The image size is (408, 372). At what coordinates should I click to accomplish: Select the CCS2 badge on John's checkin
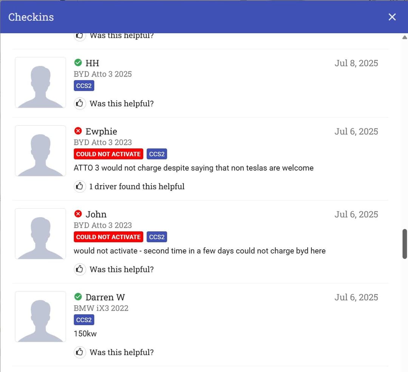157,237
